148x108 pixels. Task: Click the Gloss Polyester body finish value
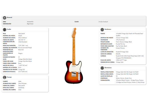coord(22,83)
